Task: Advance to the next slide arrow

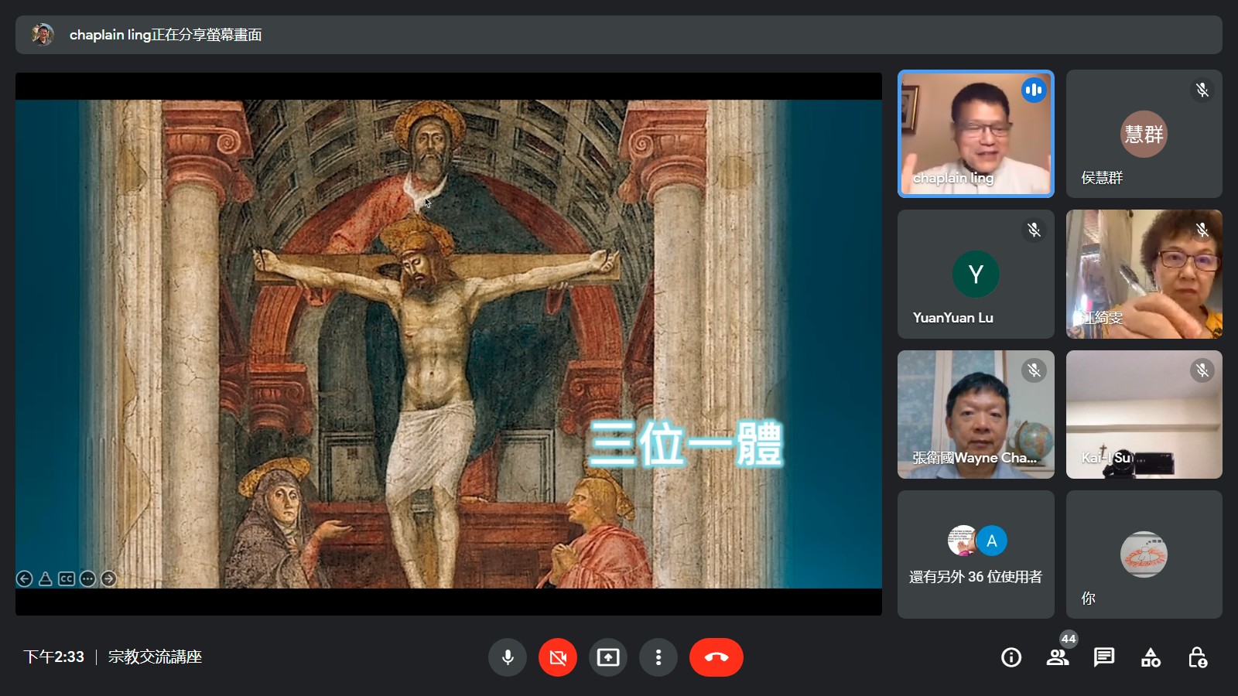Action: point(108,578)
